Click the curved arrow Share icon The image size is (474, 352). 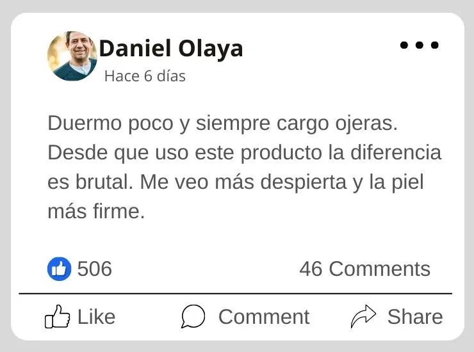coord(363,317)
